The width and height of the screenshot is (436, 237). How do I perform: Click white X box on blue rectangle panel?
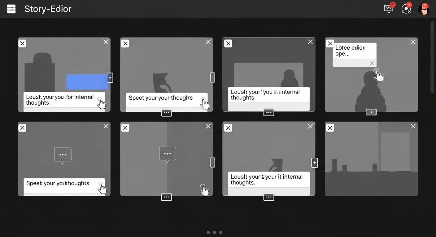point(22,44)
